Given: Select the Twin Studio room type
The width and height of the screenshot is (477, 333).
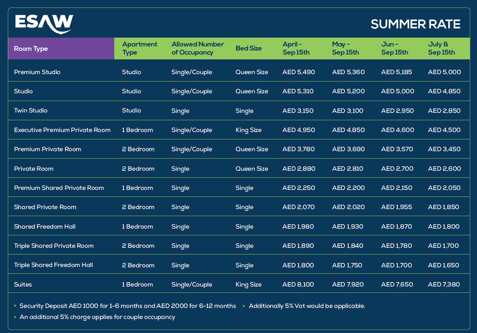Looking at the screenshot, I should 31,111.
